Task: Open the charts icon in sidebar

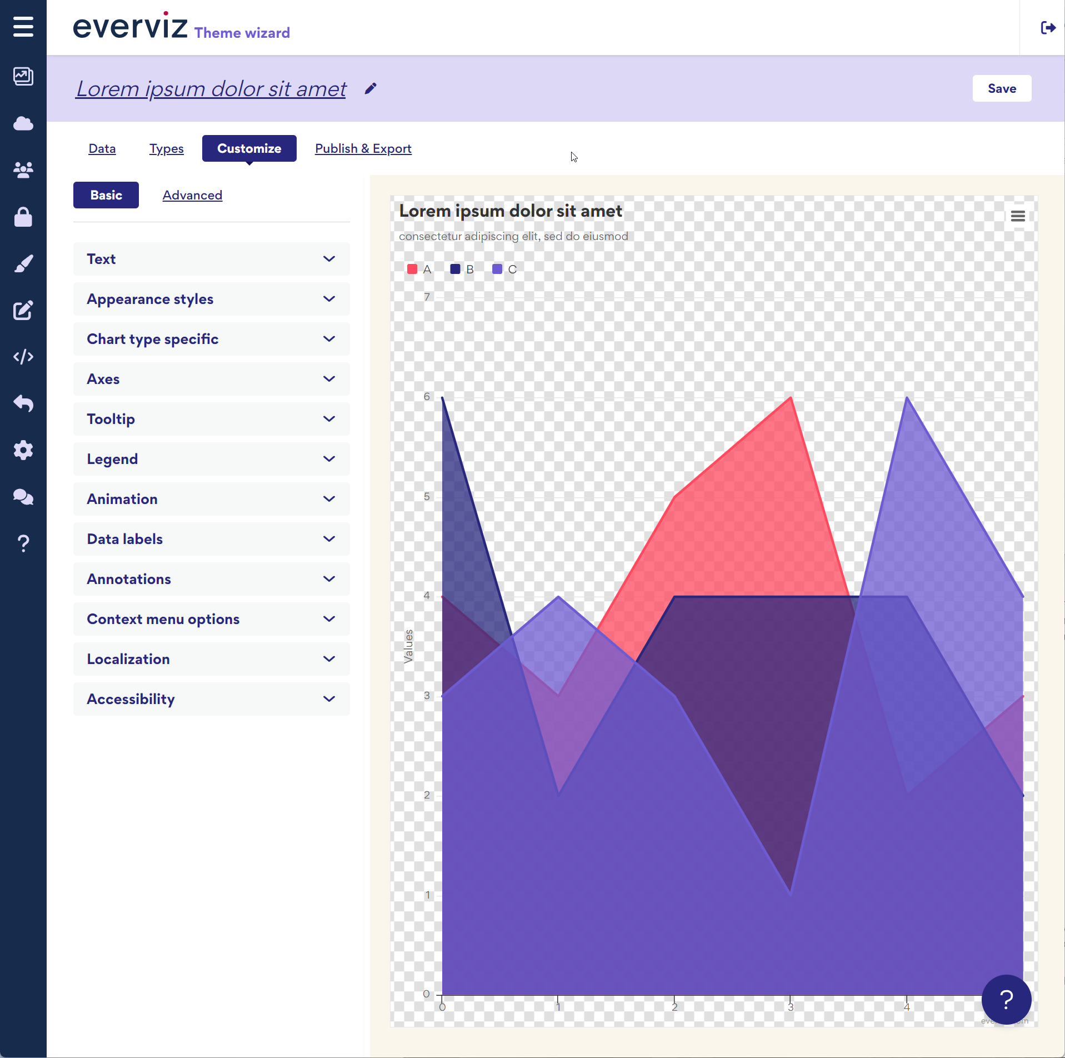Action: click(23, 76)
